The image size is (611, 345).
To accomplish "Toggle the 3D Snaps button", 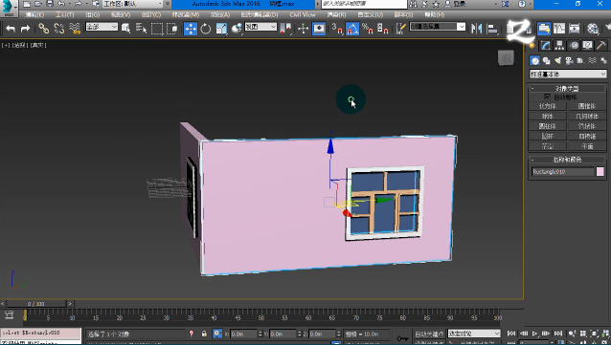I will pos(337,29).
